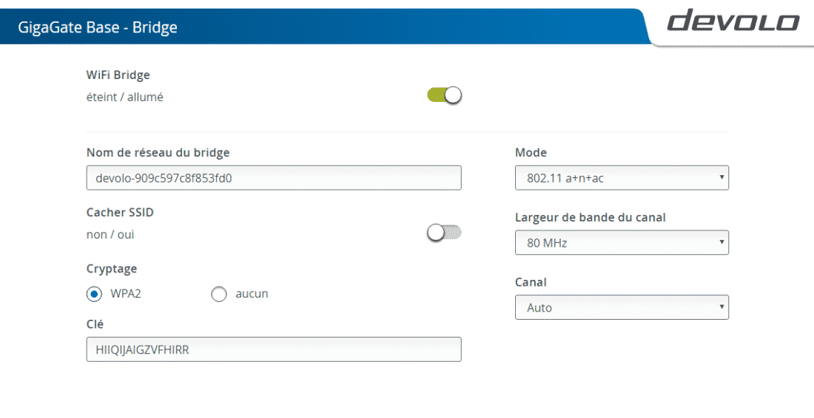The image size is (814, 418).
Task: Click the Cryptage heading
Action: 112,269
